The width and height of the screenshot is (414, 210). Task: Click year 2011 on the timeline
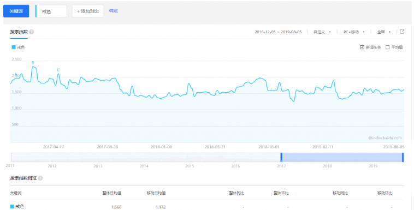click(x=10, y=165)
